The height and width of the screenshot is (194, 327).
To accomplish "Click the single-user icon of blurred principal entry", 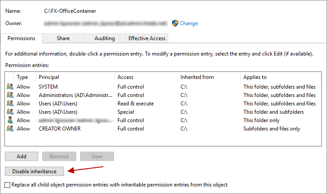I will coord(10,120).
